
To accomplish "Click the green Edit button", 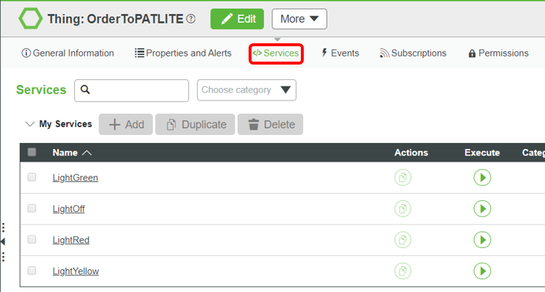I will [237, 19].
